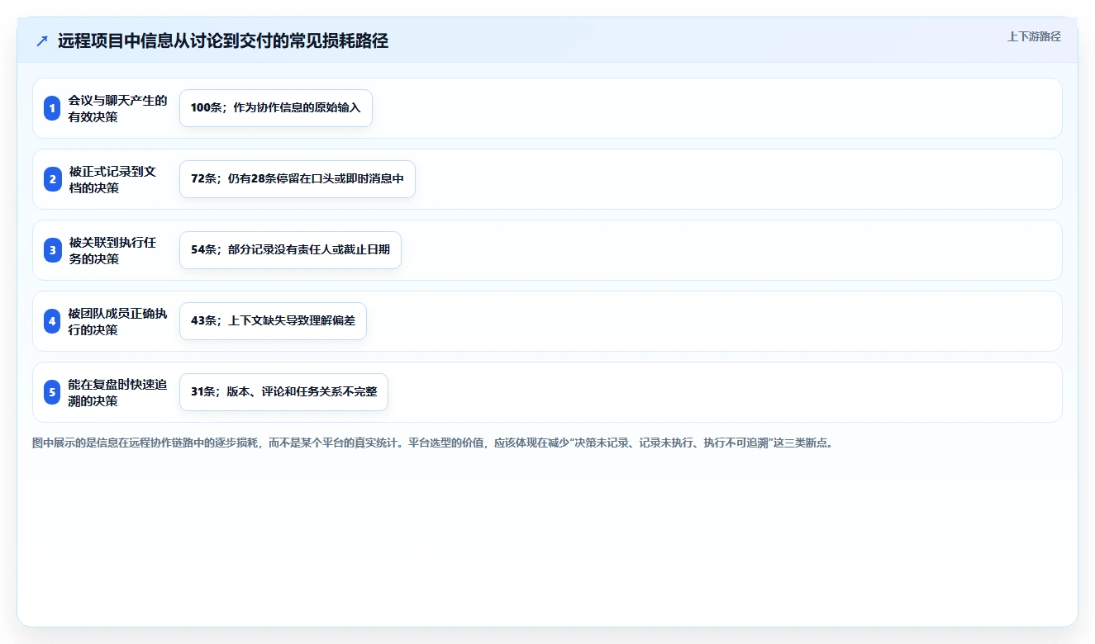Select the label 能在复盘时快速追溯的决策
Image resolution: width=1095 pixels, height=644 pixels.
(x=118, y=392)
